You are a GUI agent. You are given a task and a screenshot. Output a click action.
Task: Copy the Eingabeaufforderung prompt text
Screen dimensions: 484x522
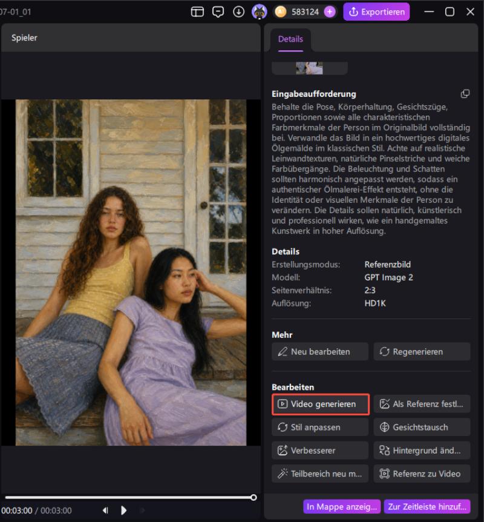465,94
